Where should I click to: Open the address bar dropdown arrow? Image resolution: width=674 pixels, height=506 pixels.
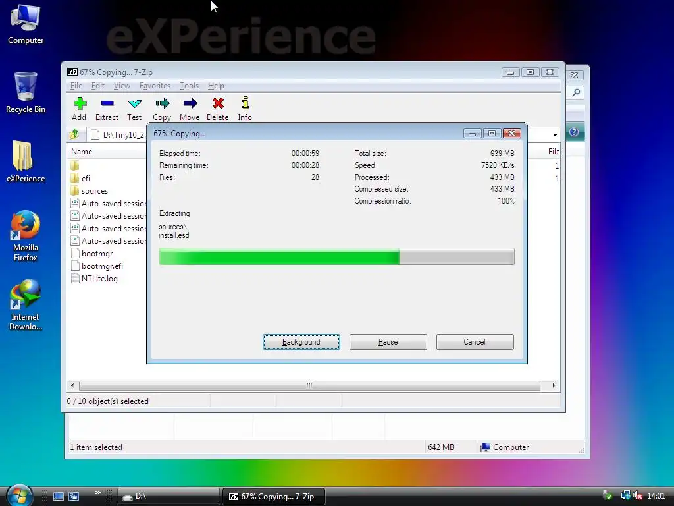click(x=555, y=134)
